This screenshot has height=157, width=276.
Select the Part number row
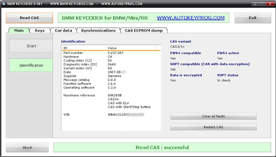[x=111, y=53]
